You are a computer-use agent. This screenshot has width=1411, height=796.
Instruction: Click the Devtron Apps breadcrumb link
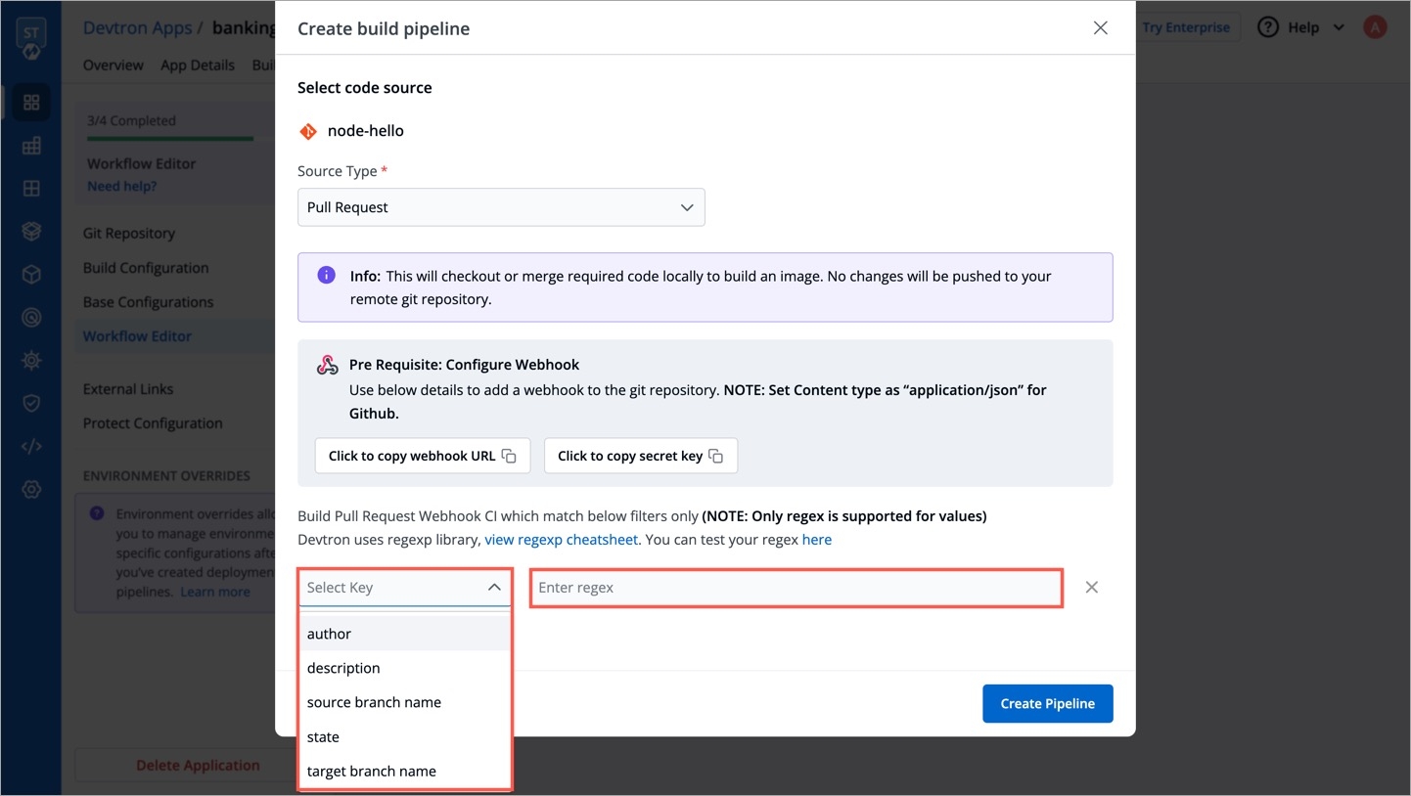point(137,27)
